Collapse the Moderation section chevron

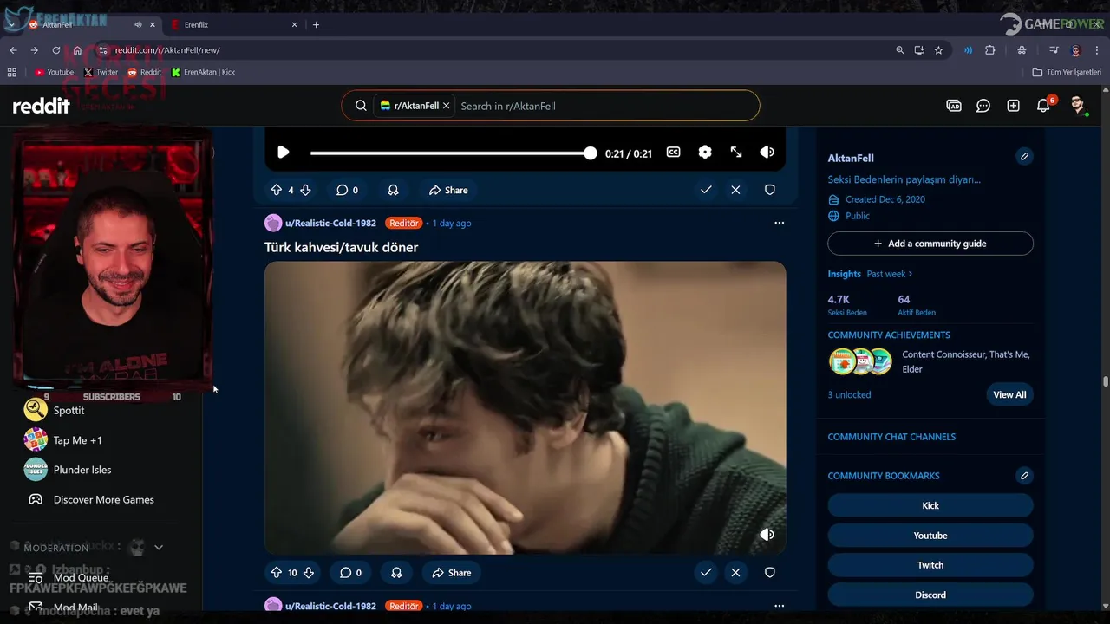(x=159, y=548)
